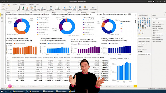Open the Windows Start menu
The image size is (166, 93).
2,91
